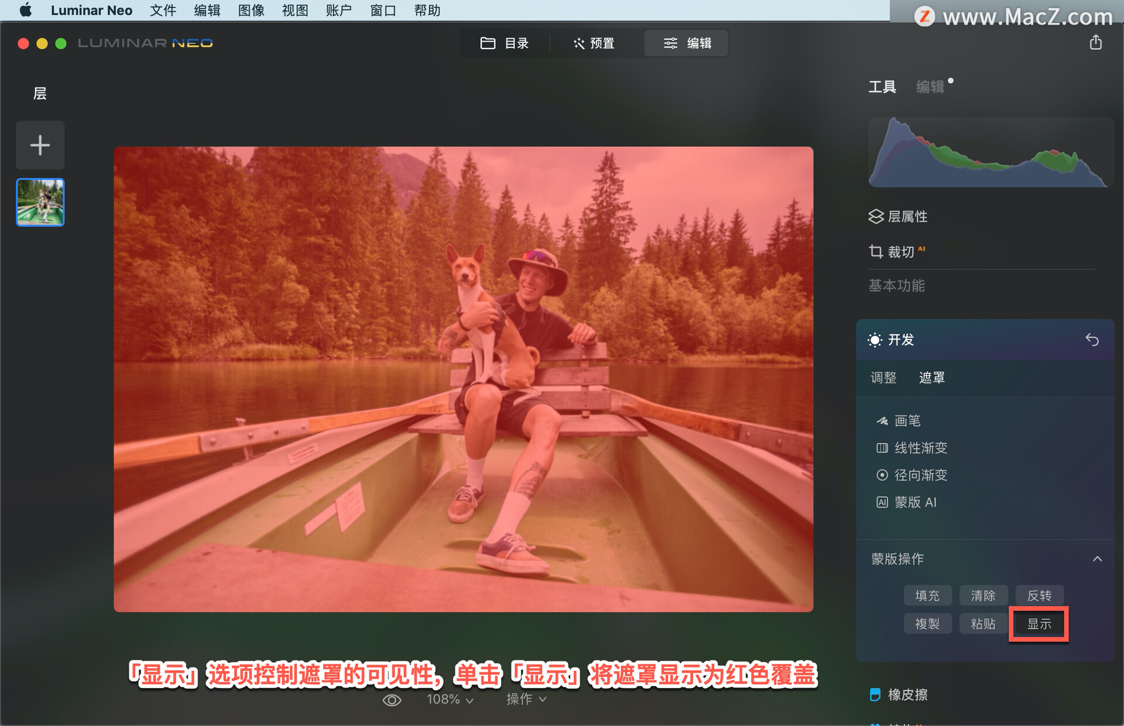1124x726 pixels.
Task: Click the 基本功能 section label
Action: (x=896, y=286)
